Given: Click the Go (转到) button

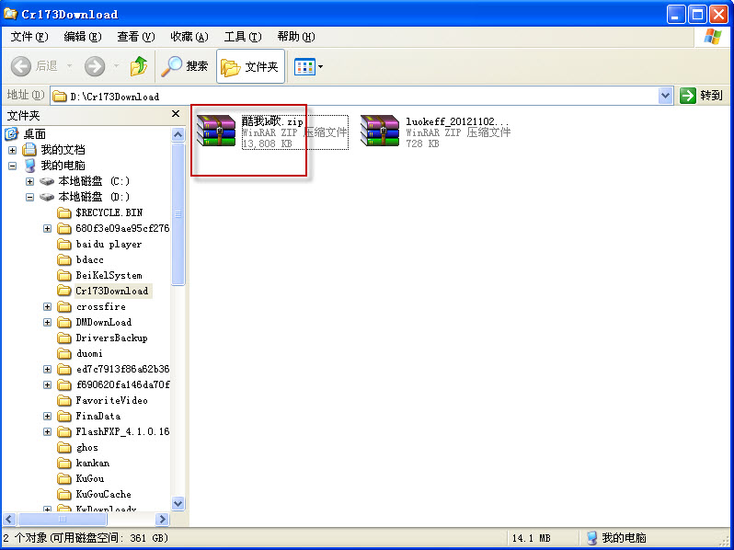Looking at the screenshot, I should coord(701,96).
